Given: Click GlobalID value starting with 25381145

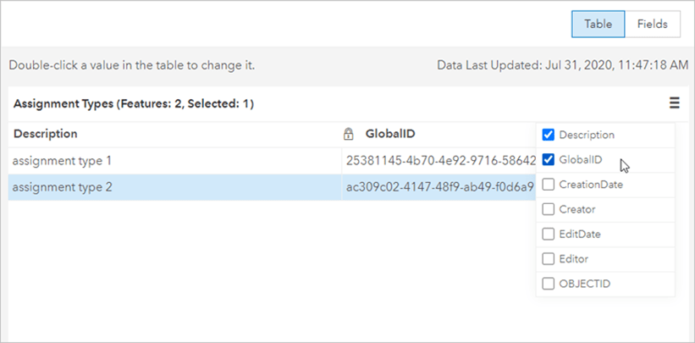Looking at the screenshot, I should [x=439, y=160].
